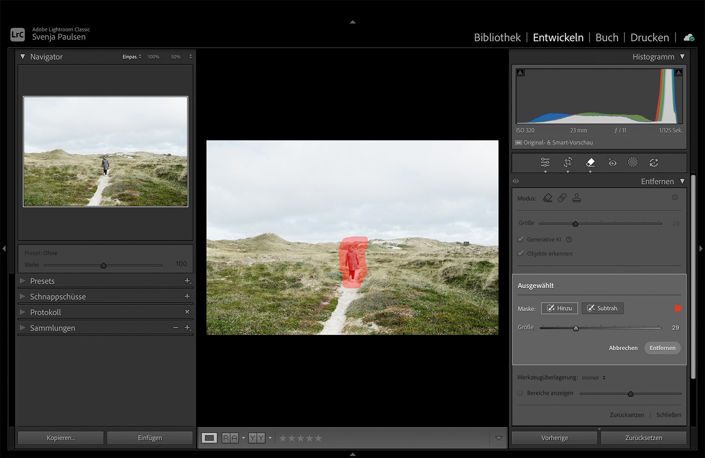Image resolution: width=705 pixels, height=458 pixels.
Task: Toggle the Objekte erkennen checkbox
Action: pyautogui.click(x=520, y=253)
